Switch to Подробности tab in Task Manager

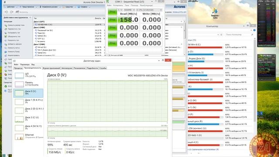92,68
